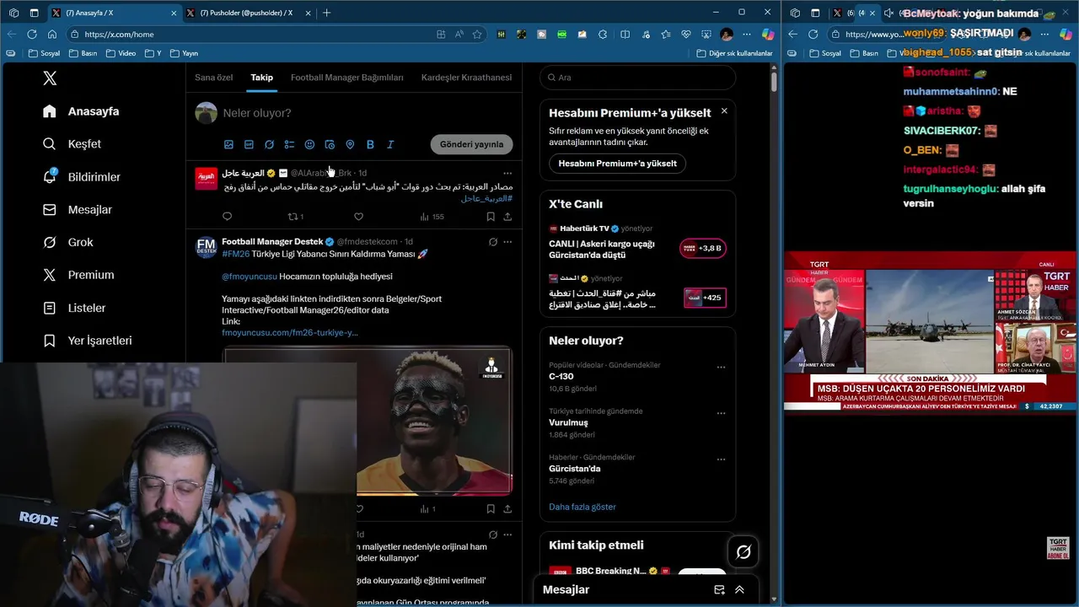This screenshot has width=1079, height=607.
Task: Click the Ara search box
Action: (x=638, y=78)
